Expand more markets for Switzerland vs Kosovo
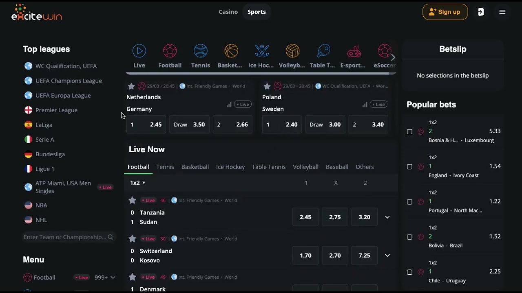522x293 pixels. pos(387,255)
